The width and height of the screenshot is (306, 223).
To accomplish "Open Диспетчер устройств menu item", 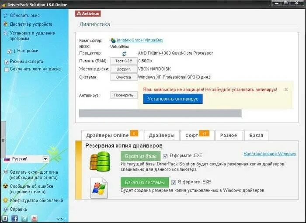I will pos(31,24).
